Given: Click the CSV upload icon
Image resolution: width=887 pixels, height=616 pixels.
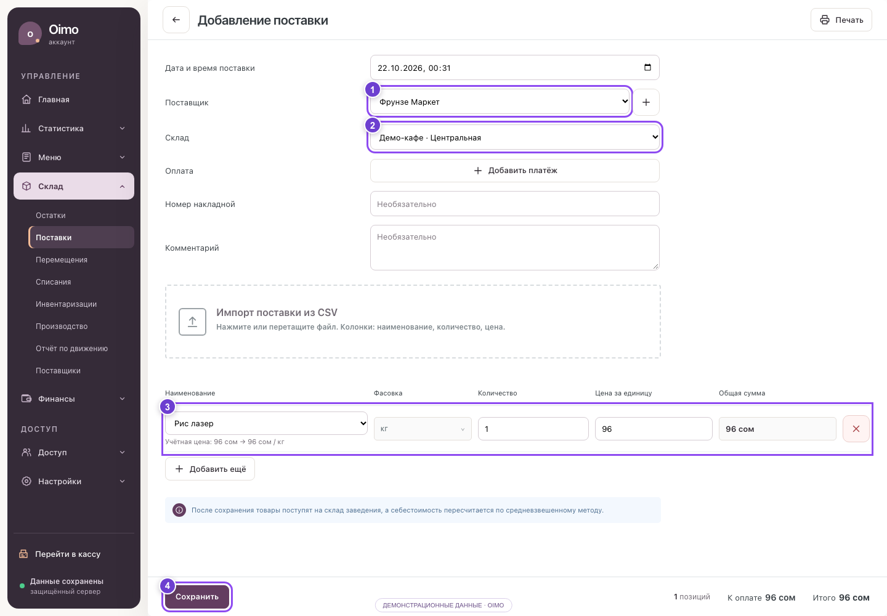Looking at the screenshot, I should point(192,322).
